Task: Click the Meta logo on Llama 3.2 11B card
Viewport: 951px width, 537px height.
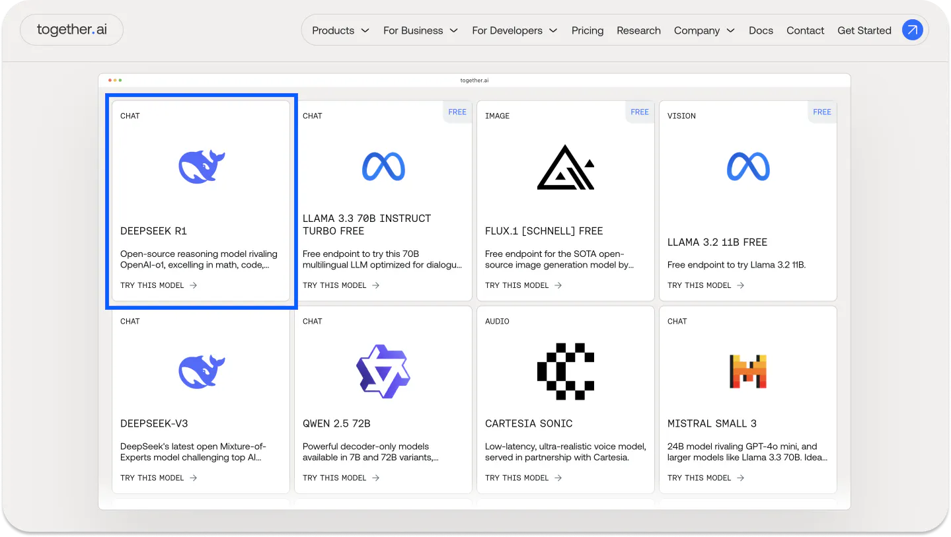Action: tap(748, 166)
